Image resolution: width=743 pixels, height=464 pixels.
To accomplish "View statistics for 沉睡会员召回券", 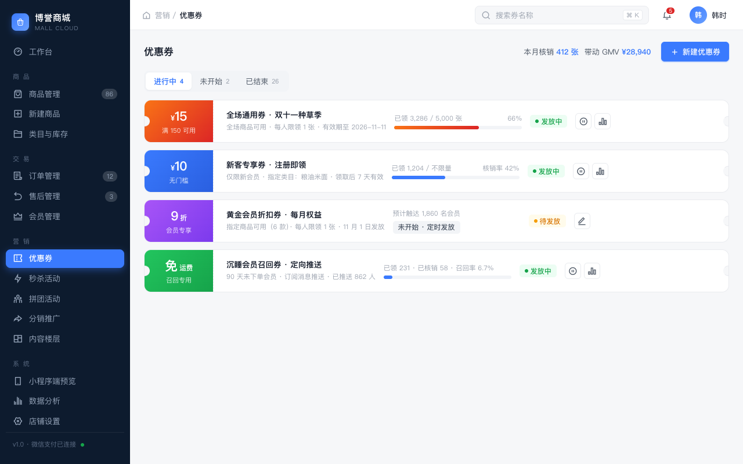I will [592, 271].
